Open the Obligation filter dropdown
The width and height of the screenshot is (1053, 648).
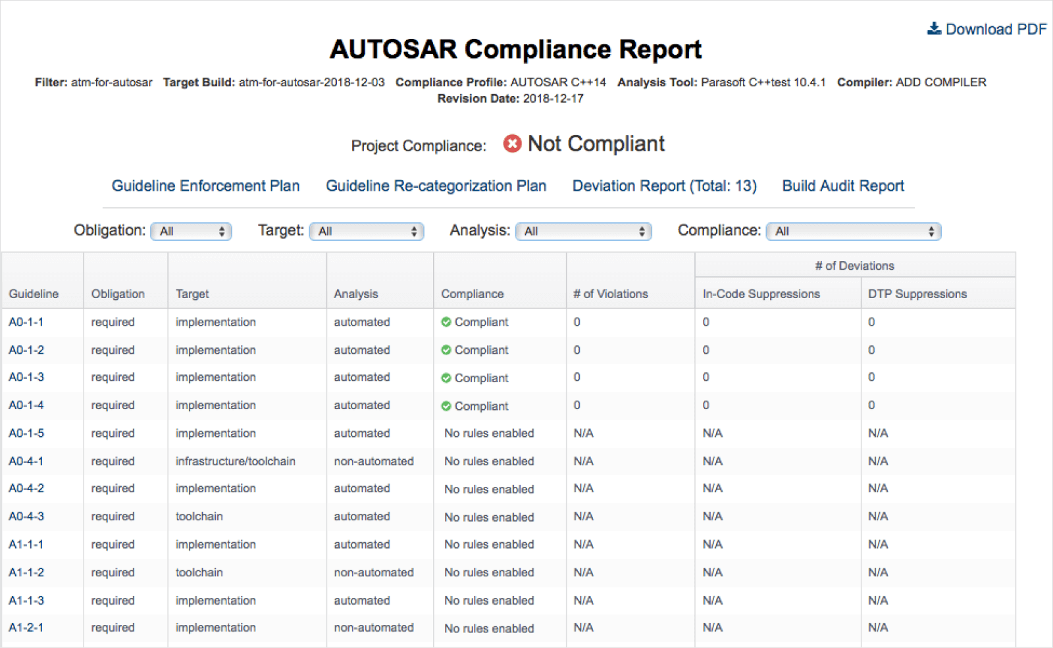tap(191, 231)
